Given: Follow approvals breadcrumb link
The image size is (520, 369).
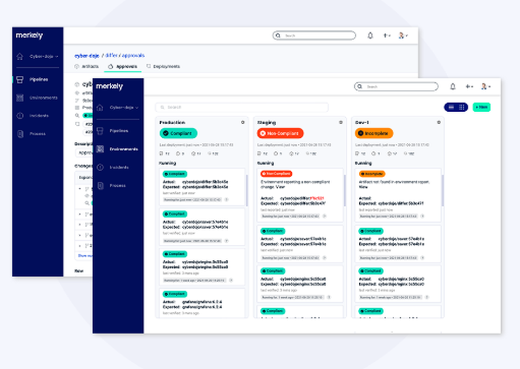Looking at the screenshot, I should [133, 56].
